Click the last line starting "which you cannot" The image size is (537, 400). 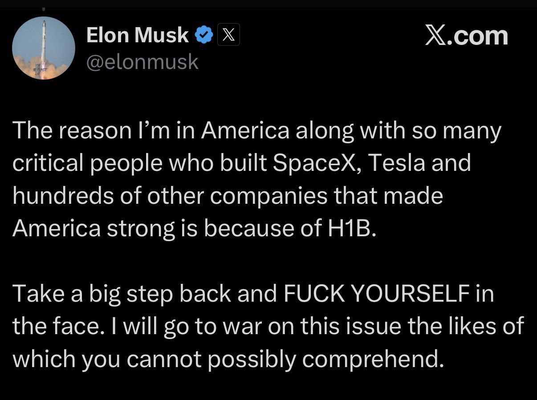click(x=227, y=359)
